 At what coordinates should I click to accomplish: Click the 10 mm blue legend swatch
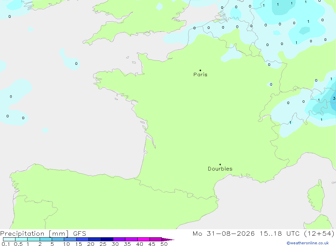(x=70, y=239)
